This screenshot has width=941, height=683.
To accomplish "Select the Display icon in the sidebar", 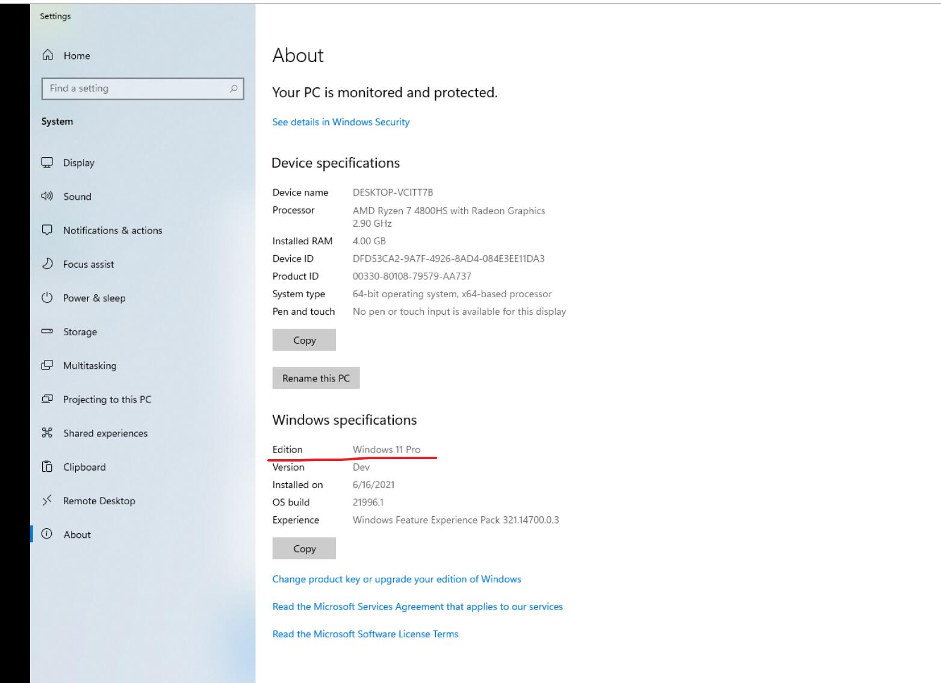I will coord(48,162).
